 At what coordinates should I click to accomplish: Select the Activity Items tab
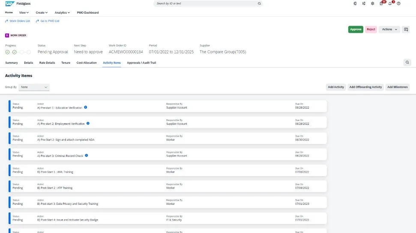click(112, 63)
